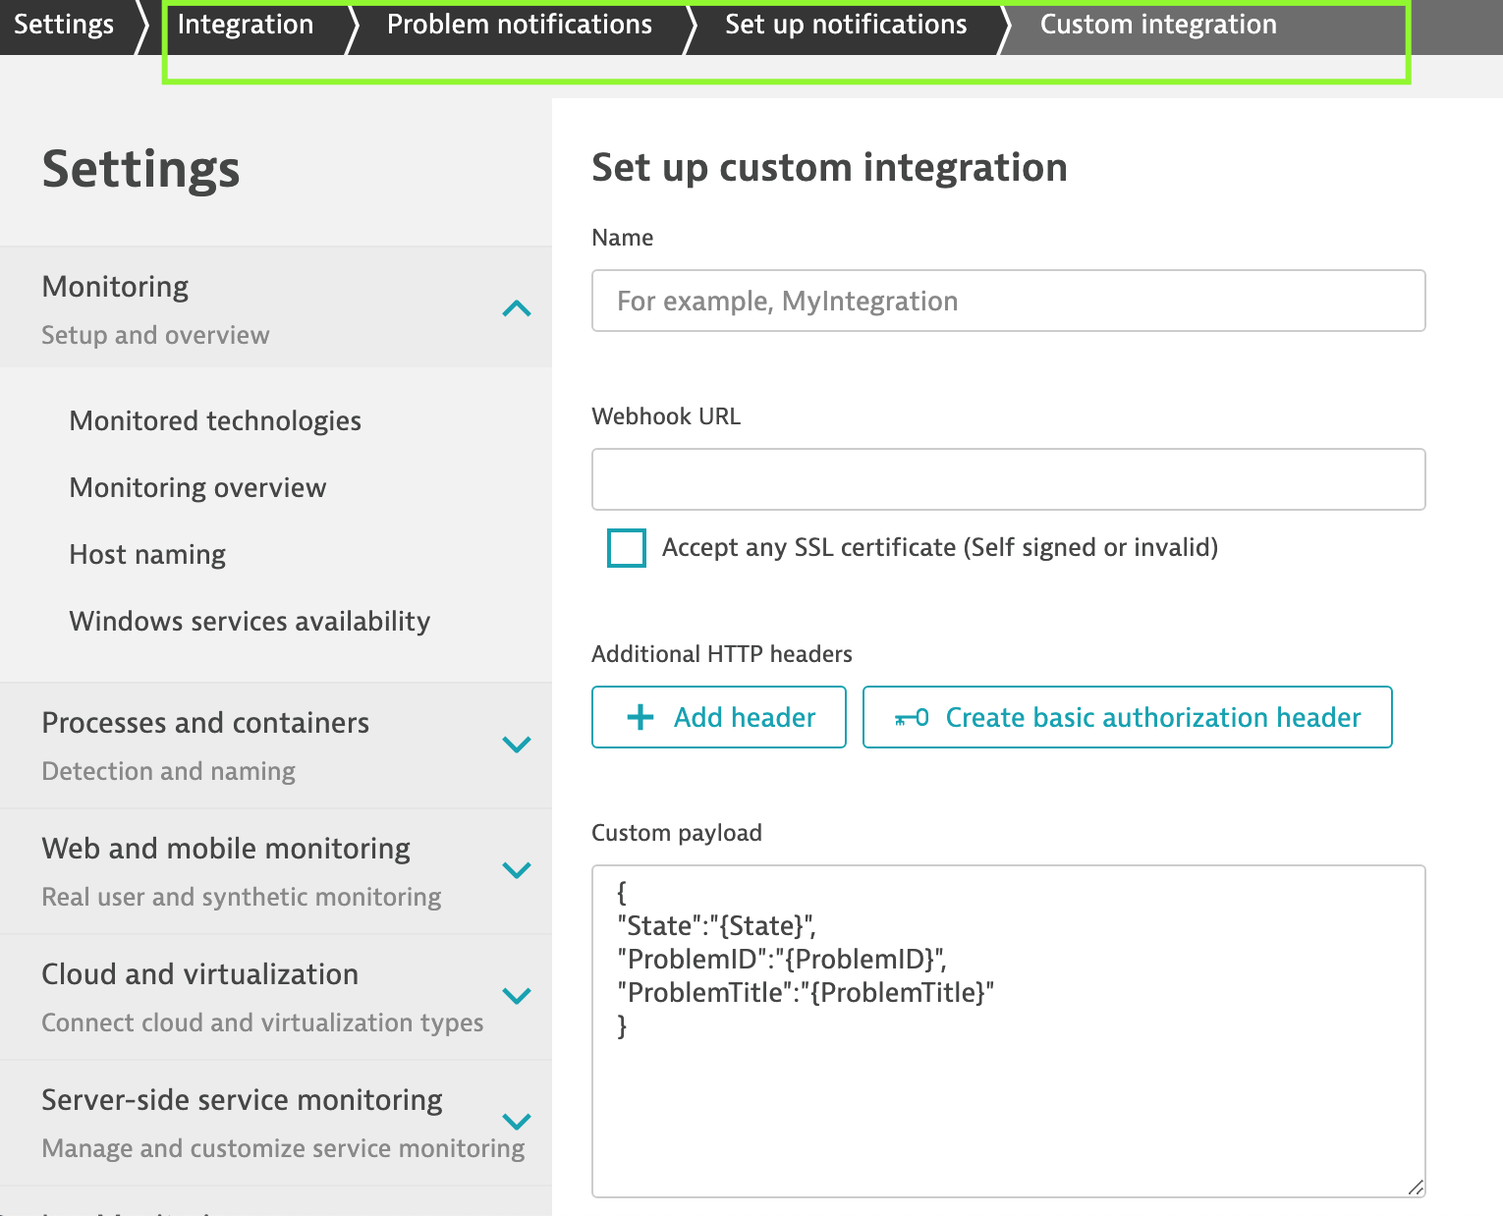Collapse the Monitoring section chevron
Viewport: 1503px width, 1216px height.
pyautogui.click(x=517, y=308)
